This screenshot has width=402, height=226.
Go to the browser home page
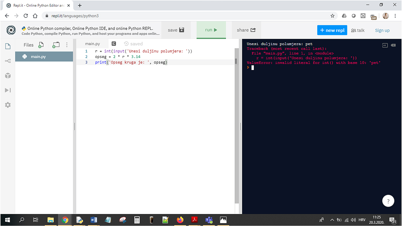35,16
